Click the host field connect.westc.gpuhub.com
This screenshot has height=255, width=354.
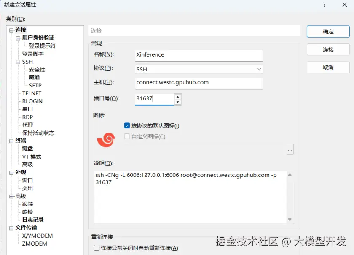198,83
